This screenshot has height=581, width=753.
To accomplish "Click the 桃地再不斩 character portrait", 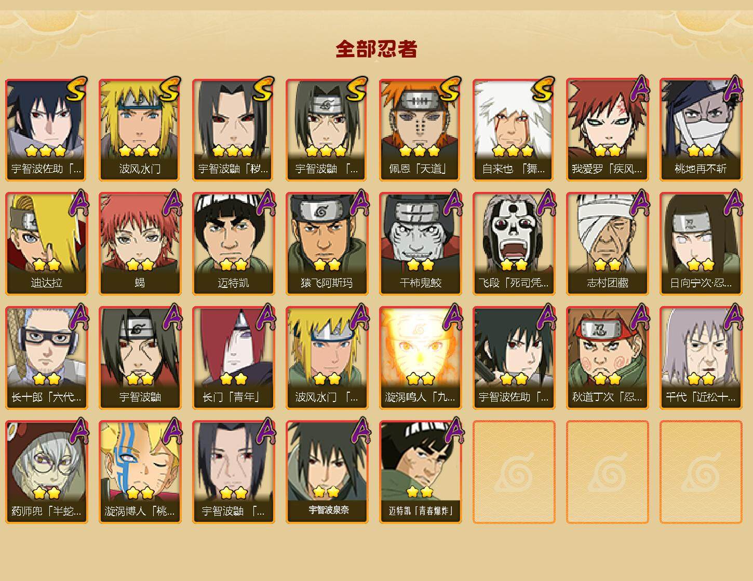I will click(x=701, y=119).
